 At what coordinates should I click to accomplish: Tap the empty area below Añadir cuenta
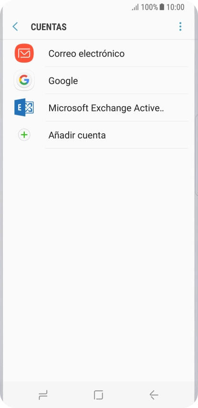pos(99,260)
